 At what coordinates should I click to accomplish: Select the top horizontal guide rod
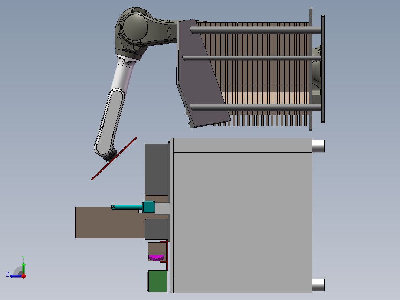coord(256,30)
